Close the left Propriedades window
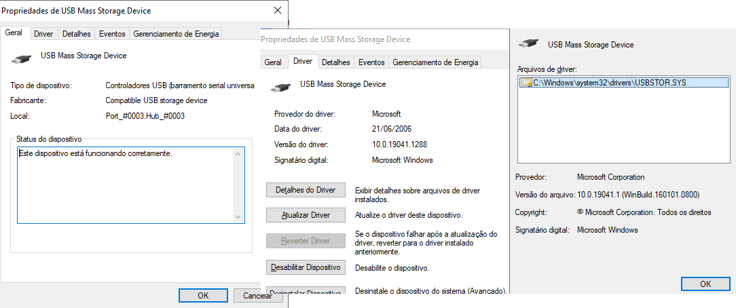 tap(278, 10)
